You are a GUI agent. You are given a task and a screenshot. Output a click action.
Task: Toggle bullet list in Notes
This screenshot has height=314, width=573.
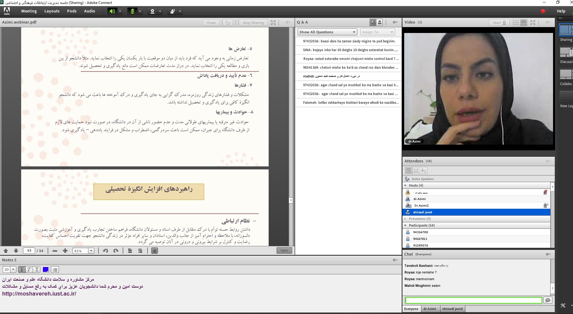(55, 270)
